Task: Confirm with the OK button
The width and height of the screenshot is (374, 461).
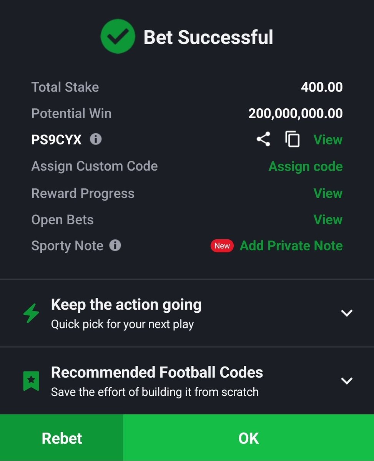Action: (249, 438)
